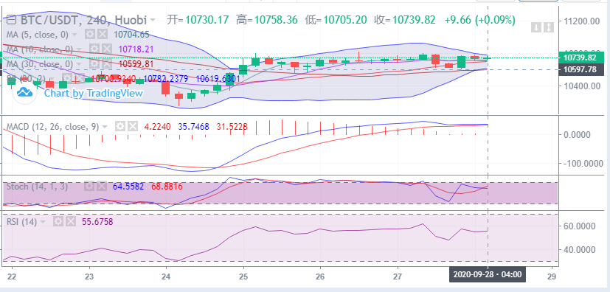Click the Stoch value 68.8816
The height and width of the screenshot is (292, 610).
pyautogui.click(x=167, y=187)
